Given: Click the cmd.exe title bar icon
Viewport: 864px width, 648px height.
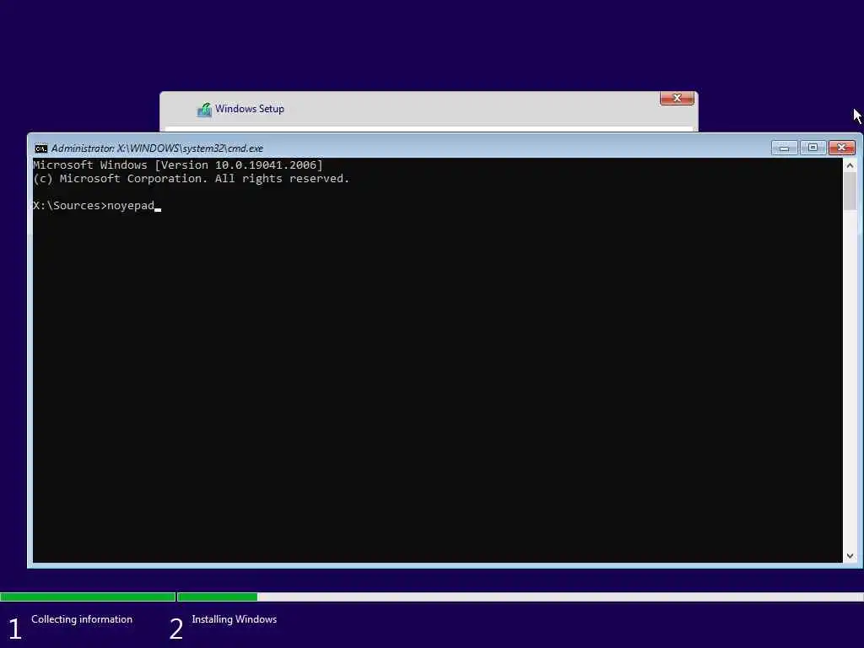Looking at the screenshot, I should pyautogui.click(x=40, y=148).
